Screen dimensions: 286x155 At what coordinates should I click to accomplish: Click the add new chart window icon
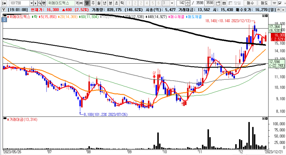(218, 3)
